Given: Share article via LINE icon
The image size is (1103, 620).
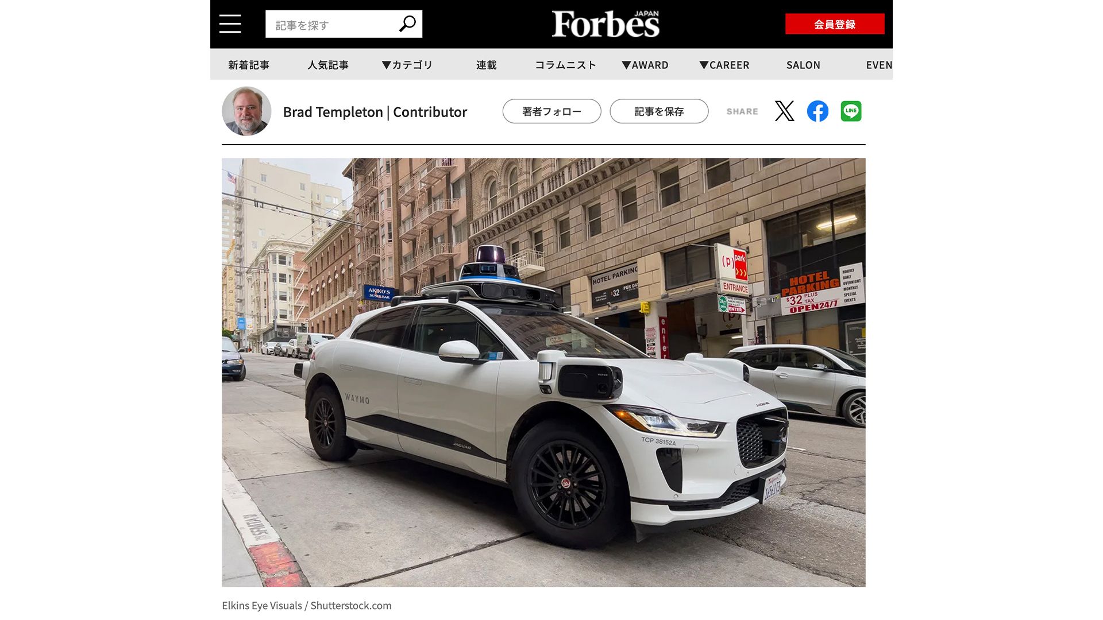Looking at the screenshot, I should [x=851, y=111].
